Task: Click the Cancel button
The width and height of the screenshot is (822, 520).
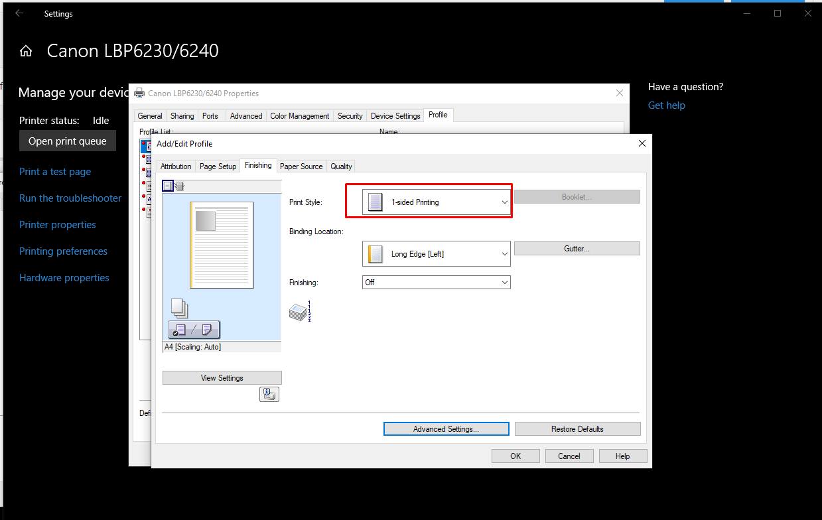Action: pos(569,456)
